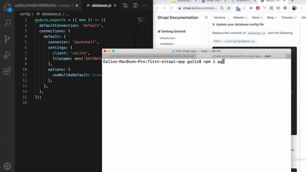Close the localhost browser tab
Viewport: 306px width, 172px height.
tap(255, 1)
